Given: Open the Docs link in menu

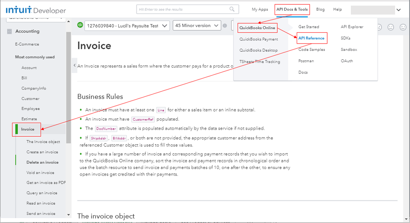Looking at the screenshot, I should tap(303, 72).
